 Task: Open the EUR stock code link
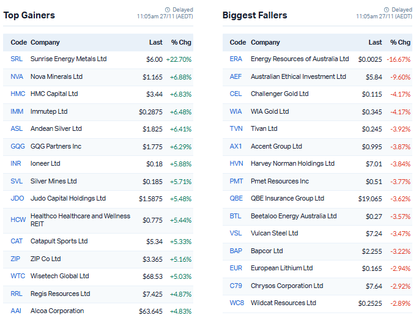(x=236, y=268)
